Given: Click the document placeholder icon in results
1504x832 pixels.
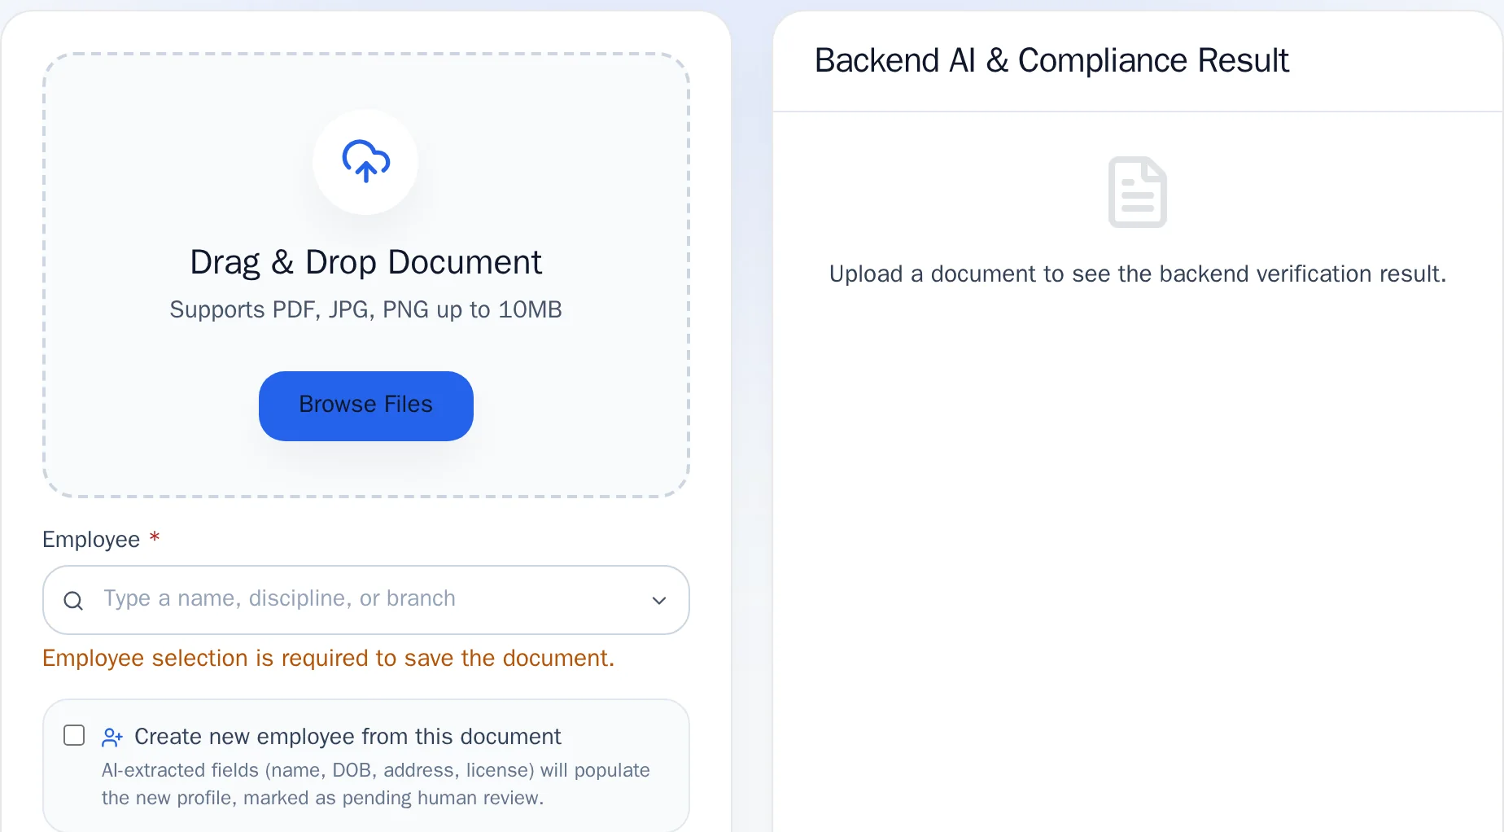Looking at the screenshot, I should pos(1138,192).
